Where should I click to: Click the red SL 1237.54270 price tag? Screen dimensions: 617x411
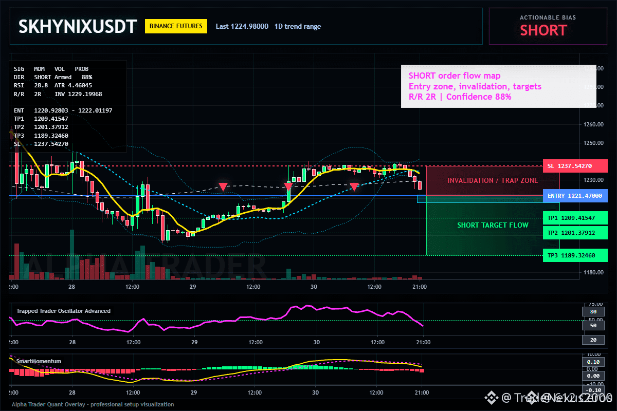click(575, 166)
